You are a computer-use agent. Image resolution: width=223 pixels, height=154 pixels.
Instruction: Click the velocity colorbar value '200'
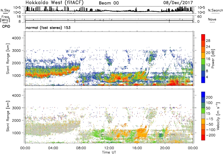[x=209, y=97]
